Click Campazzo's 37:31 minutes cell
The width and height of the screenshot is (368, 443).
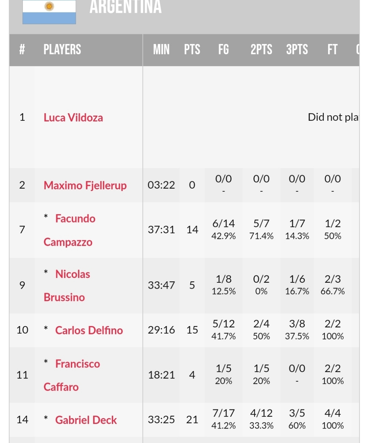tap(162, 230)
